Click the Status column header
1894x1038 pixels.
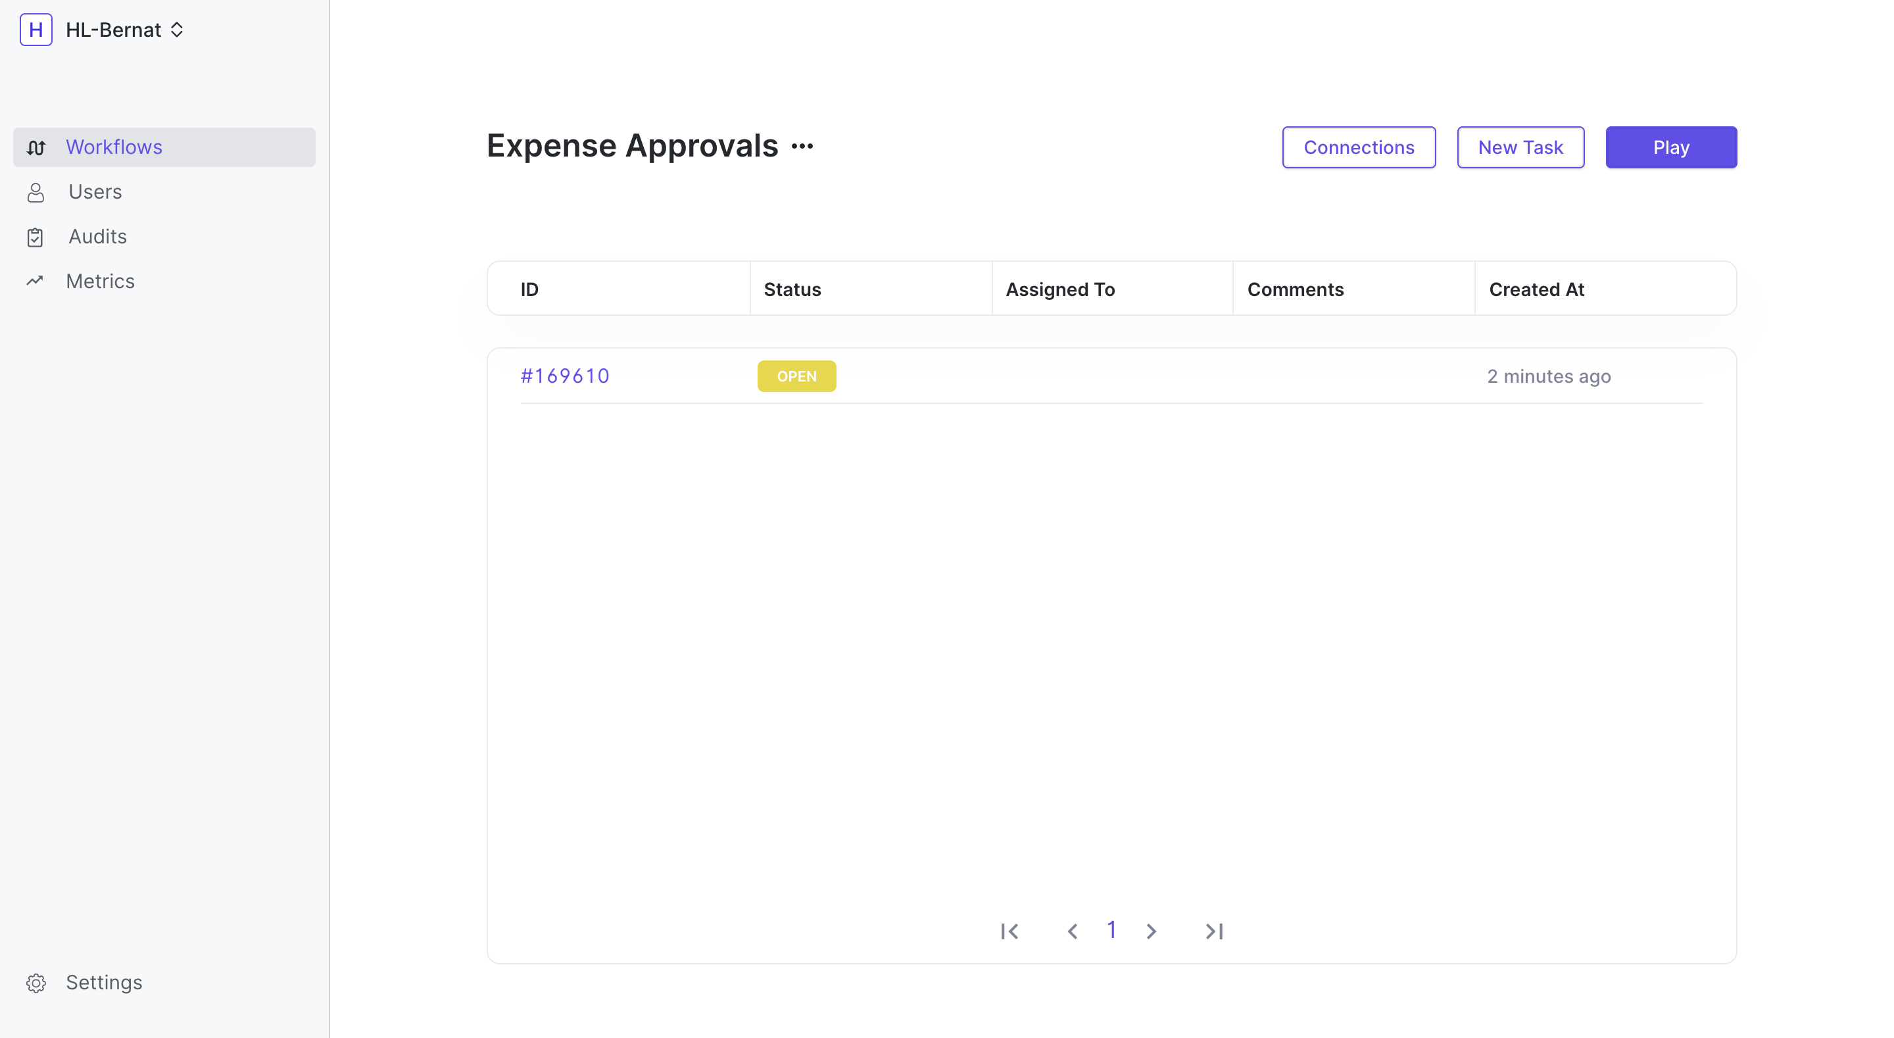(x=792, y=290)
